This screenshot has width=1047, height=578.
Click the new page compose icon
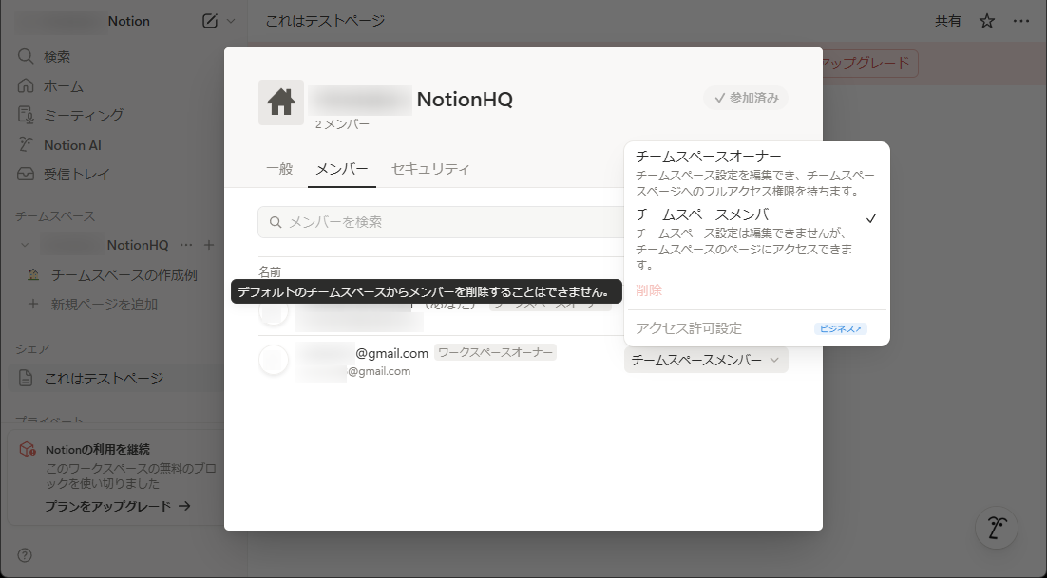(x=210, y=21)
